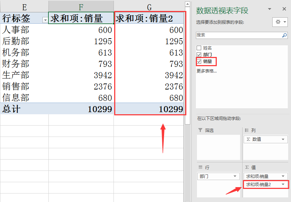This screenshot has width=291, height=202.
Task: Click the 613 value in column F
Action: [x=105, y=53]
